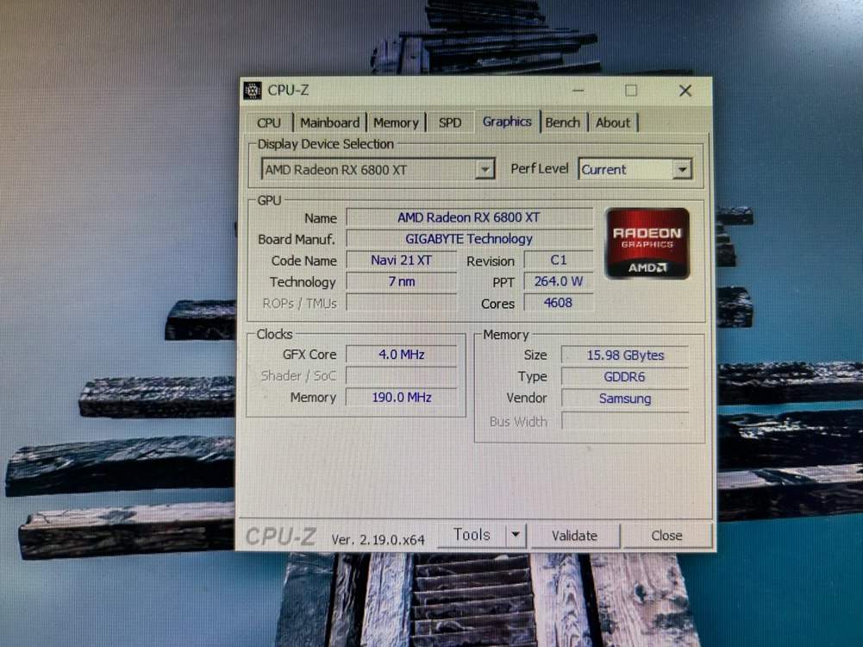Click the PPT 264.0 W value
Image resolution: width=863 pixels, height=647 pixels.
558,281
